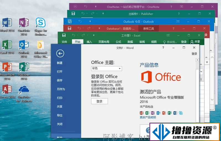Switch to the 数据 tab in Excel
Viewport: 221px width, 141px height.
(130, 42)
